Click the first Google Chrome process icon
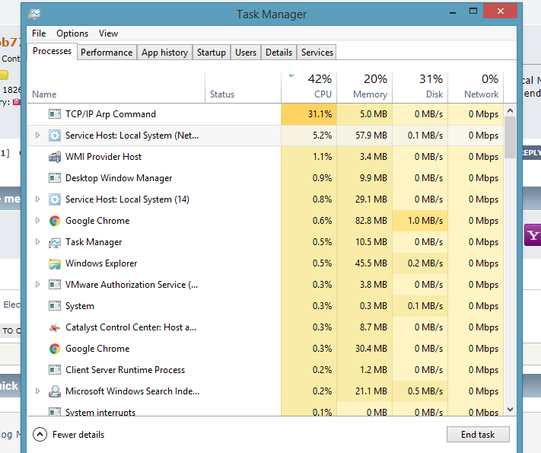Screen dimensions: 541x453 pos(55,221)
